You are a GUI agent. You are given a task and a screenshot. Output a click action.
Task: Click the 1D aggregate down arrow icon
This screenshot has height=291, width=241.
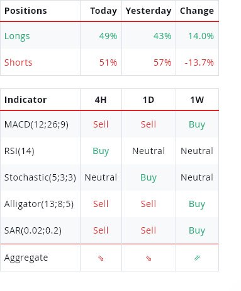tap(149, 258)
